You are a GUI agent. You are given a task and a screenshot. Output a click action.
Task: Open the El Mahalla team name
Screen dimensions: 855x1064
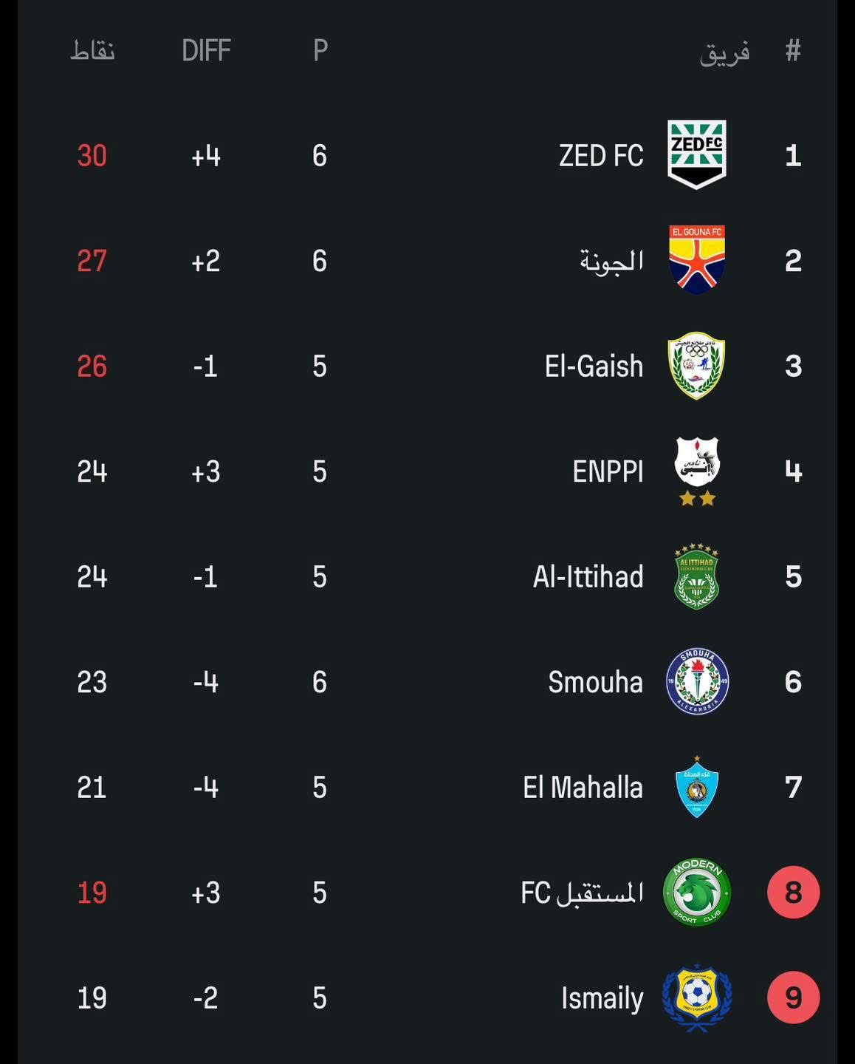[583, 788]
